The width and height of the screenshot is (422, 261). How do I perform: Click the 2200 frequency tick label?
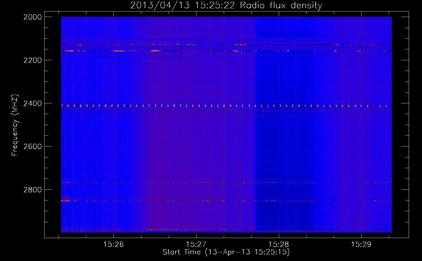click(x=33, y=60)
